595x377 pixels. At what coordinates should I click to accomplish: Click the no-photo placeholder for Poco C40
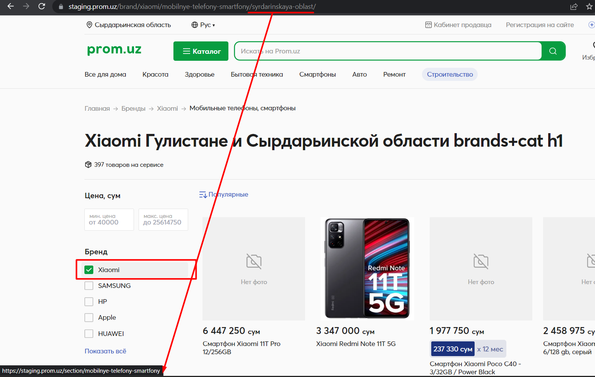481,269
